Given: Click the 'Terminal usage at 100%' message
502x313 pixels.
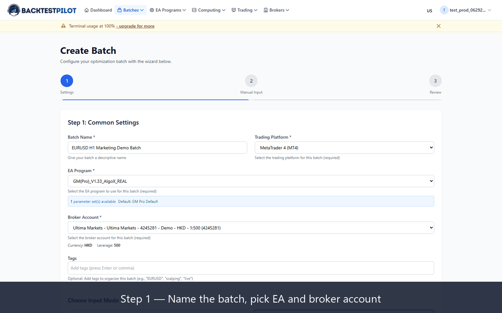Looking at the screenshot, I should [92, 26].
